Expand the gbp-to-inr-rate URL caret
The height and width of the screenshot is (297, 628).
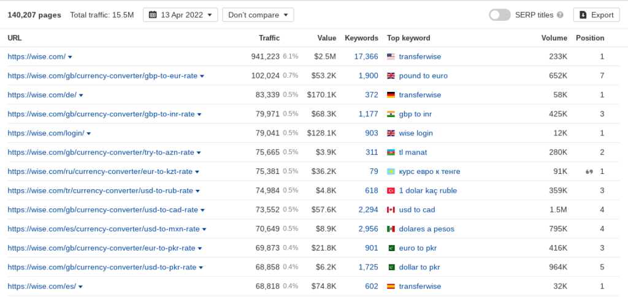click(199, 115)
